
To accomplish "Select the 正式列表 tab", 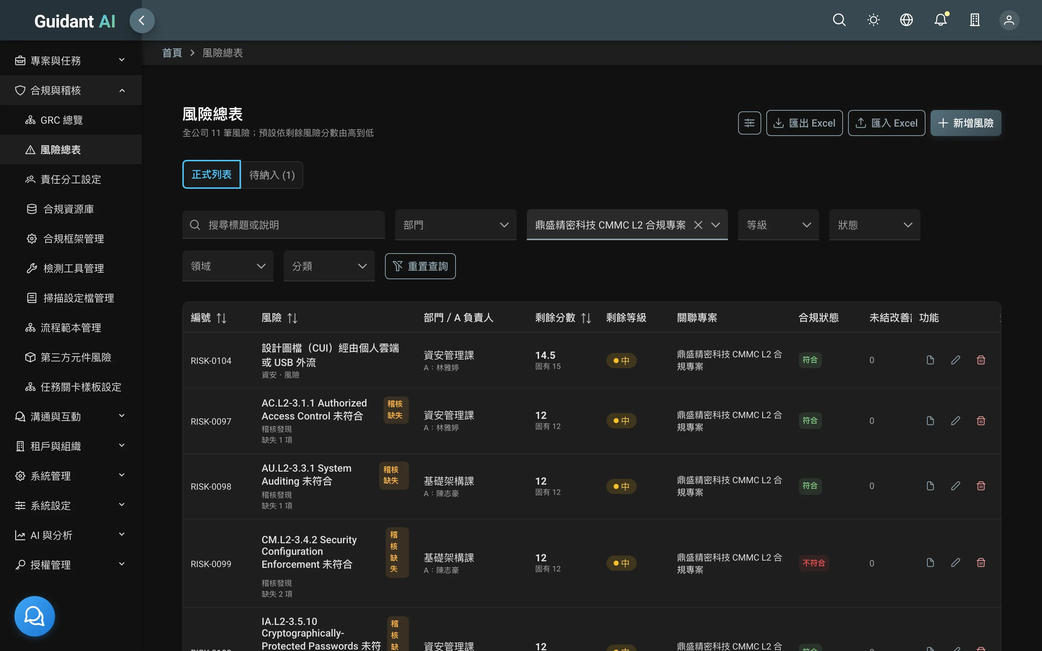I will click(x=211, y=174).
